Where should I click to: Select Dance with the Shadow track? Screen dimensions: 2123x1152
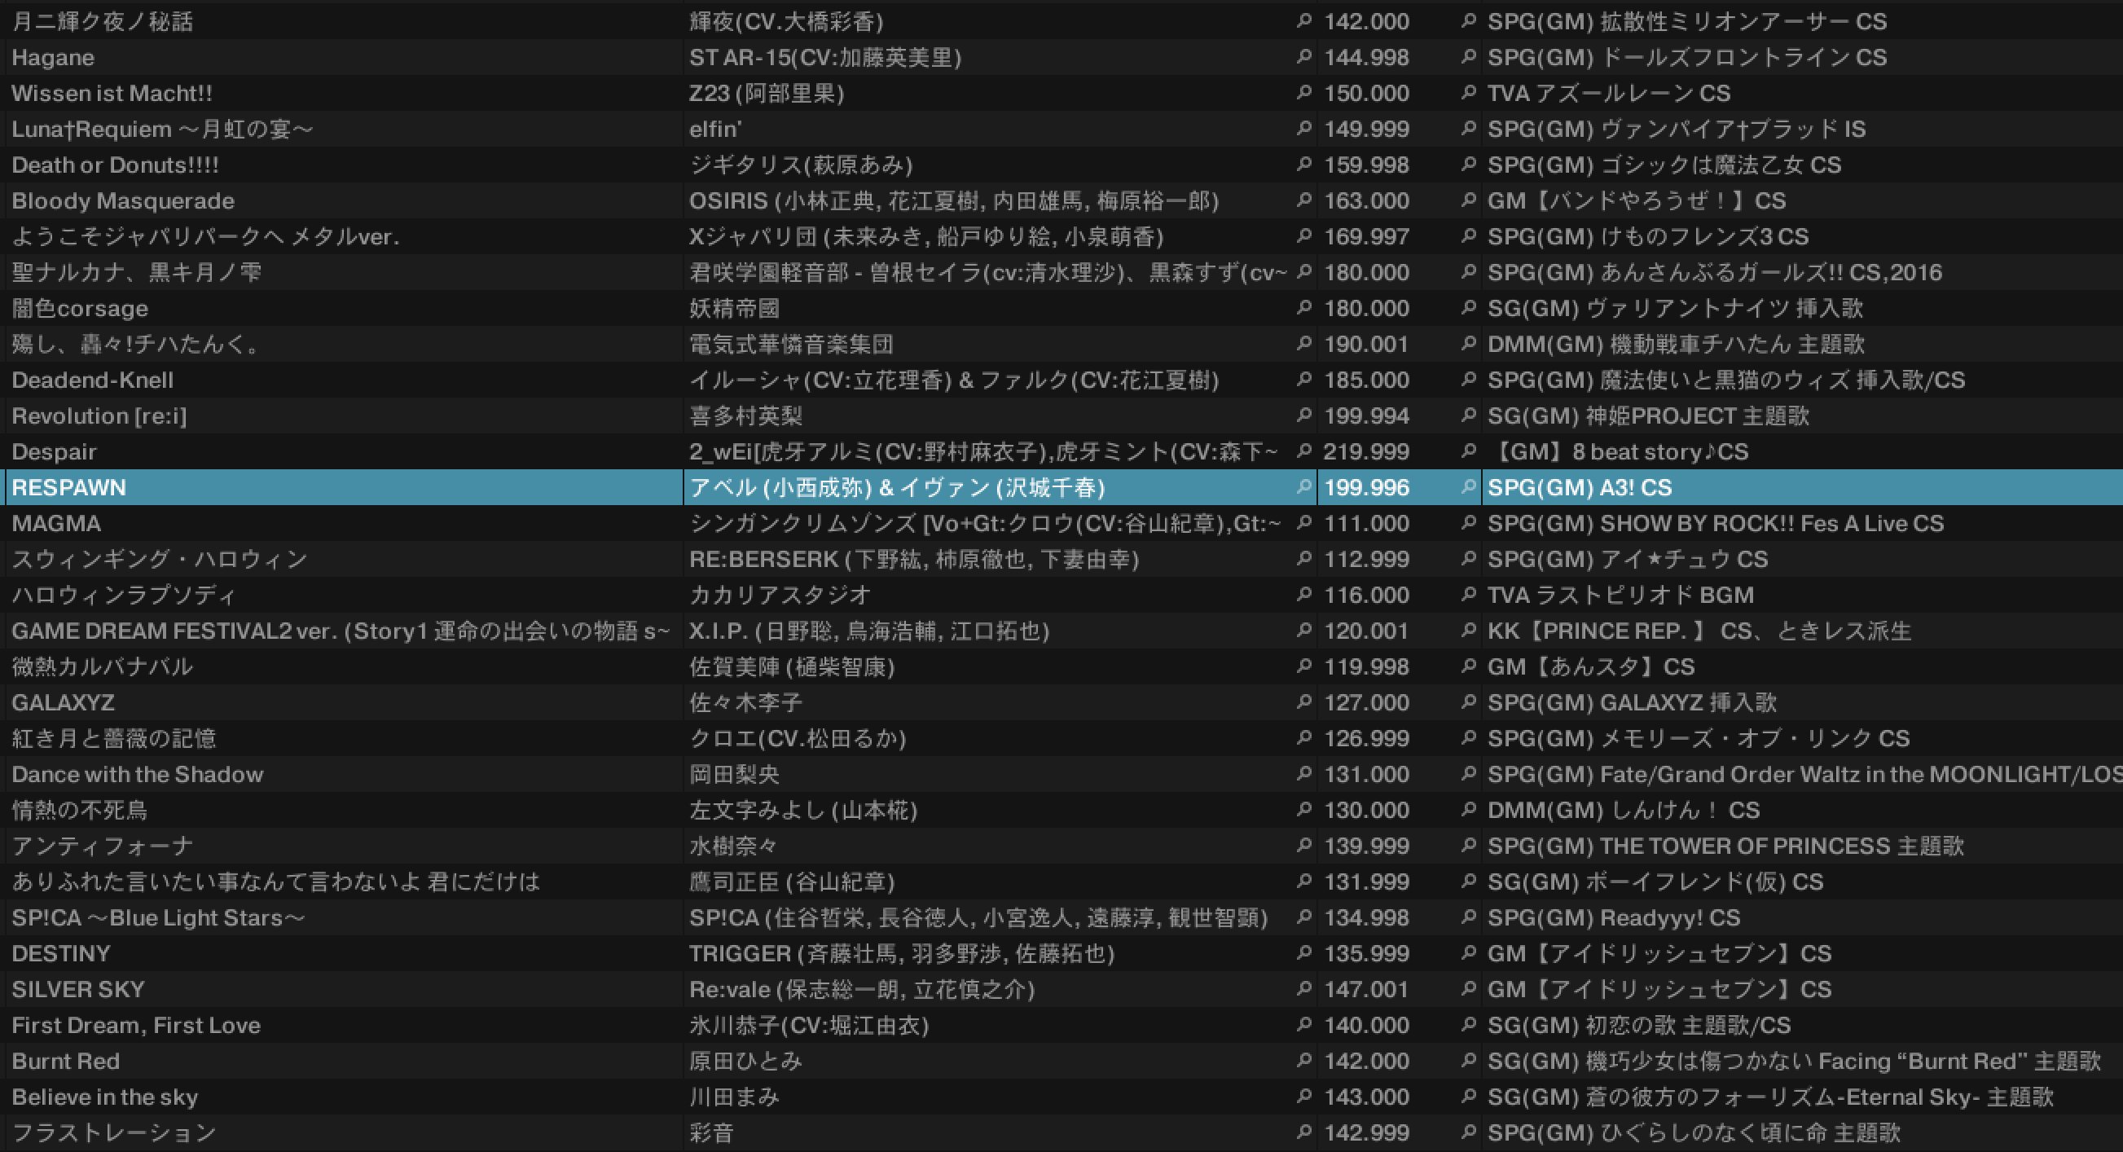(x=138, y=774)
